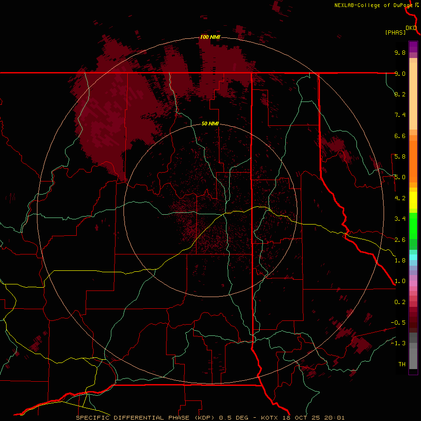Pick the cyan band on the color bar
Screen dimensions: 421x421
(413, 257)
